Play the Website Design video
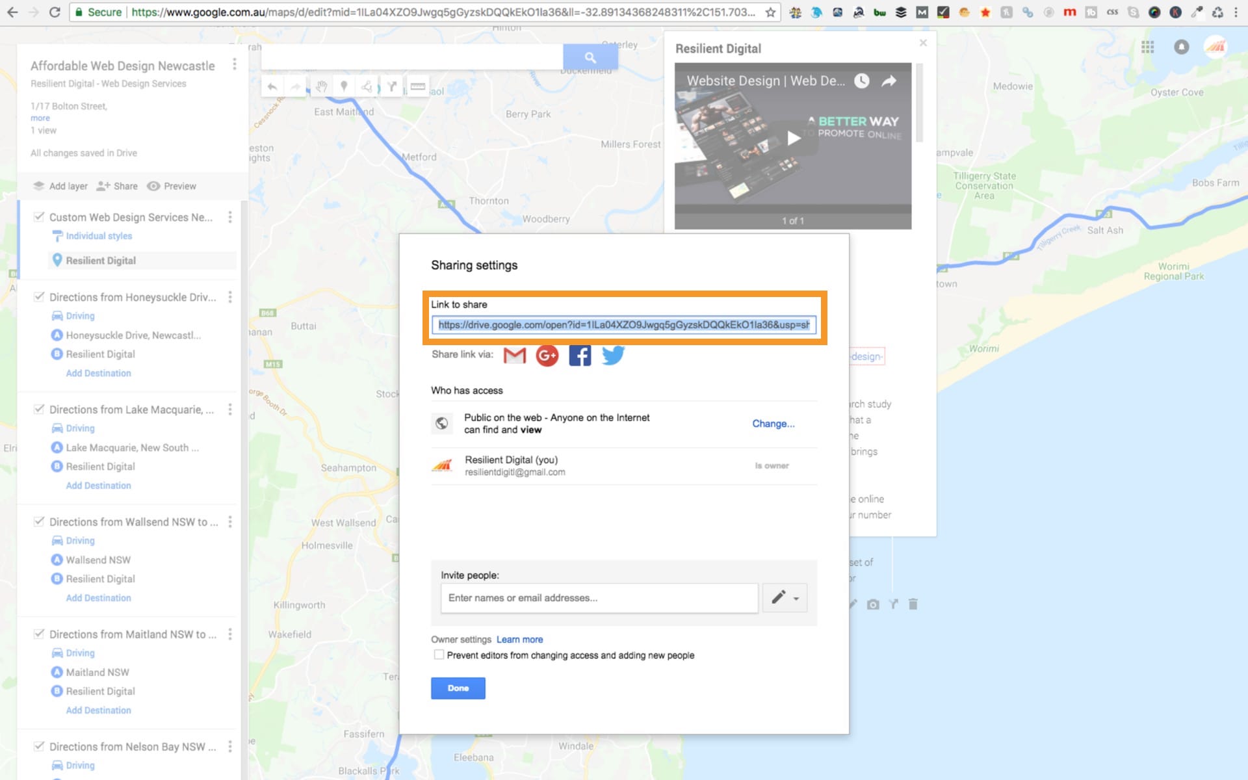The height and width of the screenshot is (780, 1248). click(793, 138)
